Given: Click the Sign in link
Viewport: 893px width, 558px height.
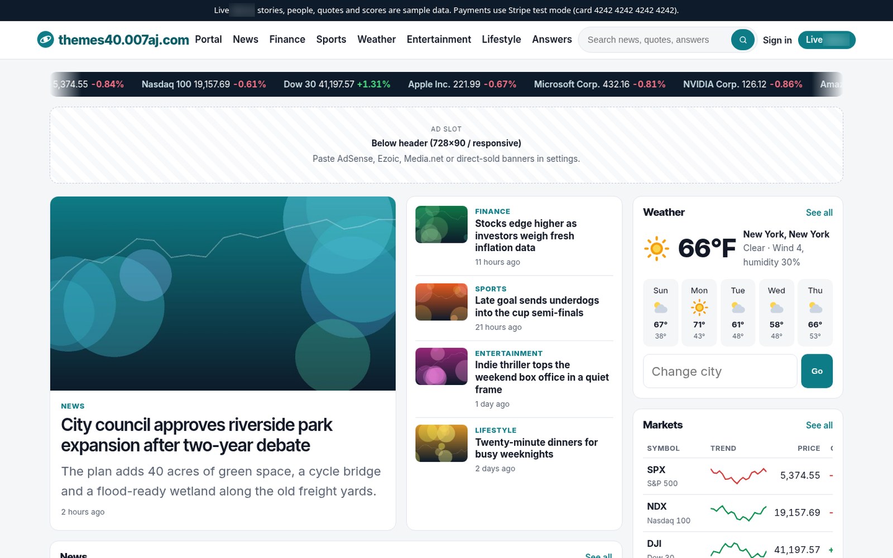Looking at the screenshot, I should click(777, 40).
